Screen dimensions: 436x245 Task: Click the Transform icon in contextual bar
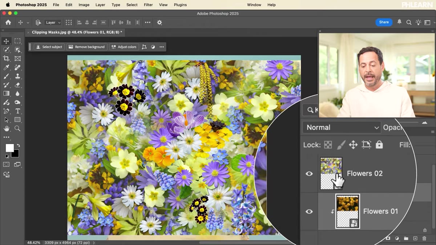[x=144, y=47]
